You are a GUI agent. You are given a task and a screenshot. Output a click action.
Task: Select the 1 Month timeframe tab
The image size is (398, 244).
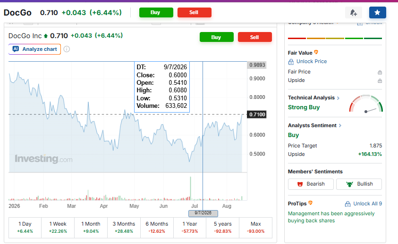pos(91,227)
